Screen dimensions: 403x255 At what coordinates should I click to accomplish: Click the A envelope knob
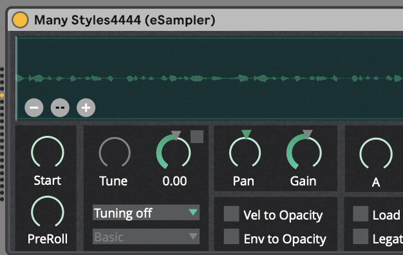tap(376, 153)
